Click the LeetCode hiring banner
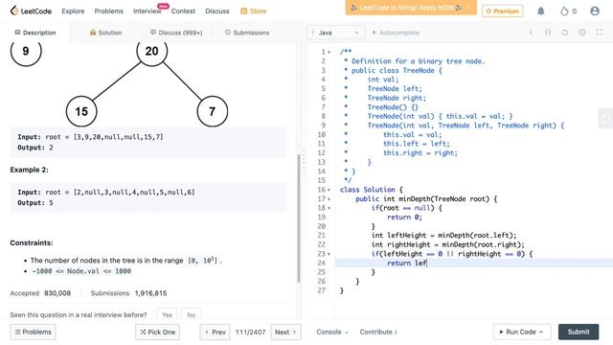This screenshot has height=345, width=613. pyautogui.click(x=411, y=8)
